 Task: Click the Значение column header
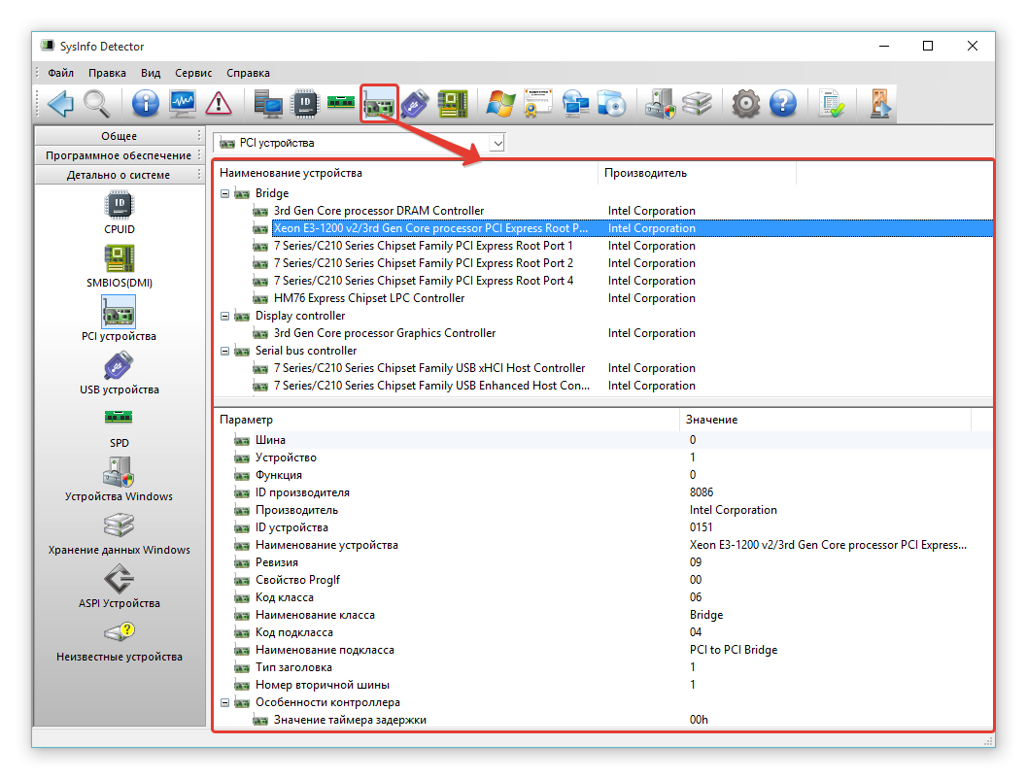tap(825, 420)
